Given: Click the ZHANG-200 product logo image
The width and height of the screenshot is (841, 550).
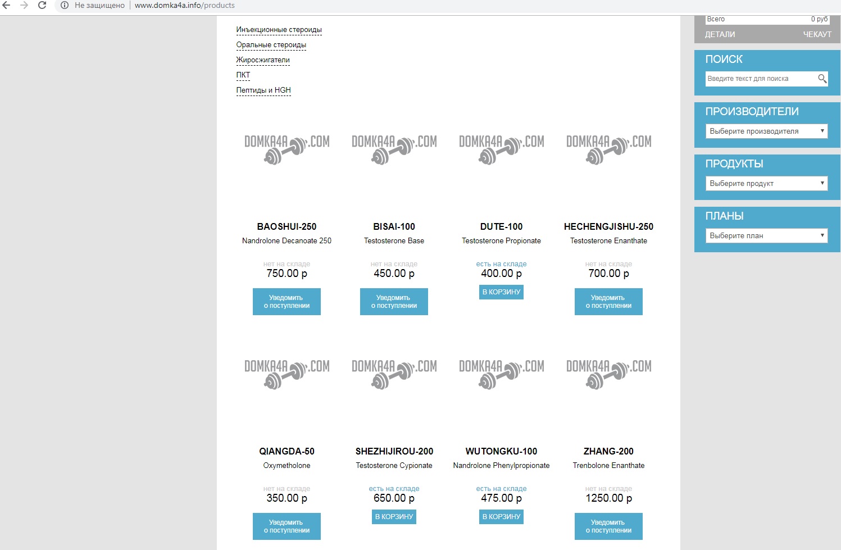Looking at the screenshot, I should 608,374.
